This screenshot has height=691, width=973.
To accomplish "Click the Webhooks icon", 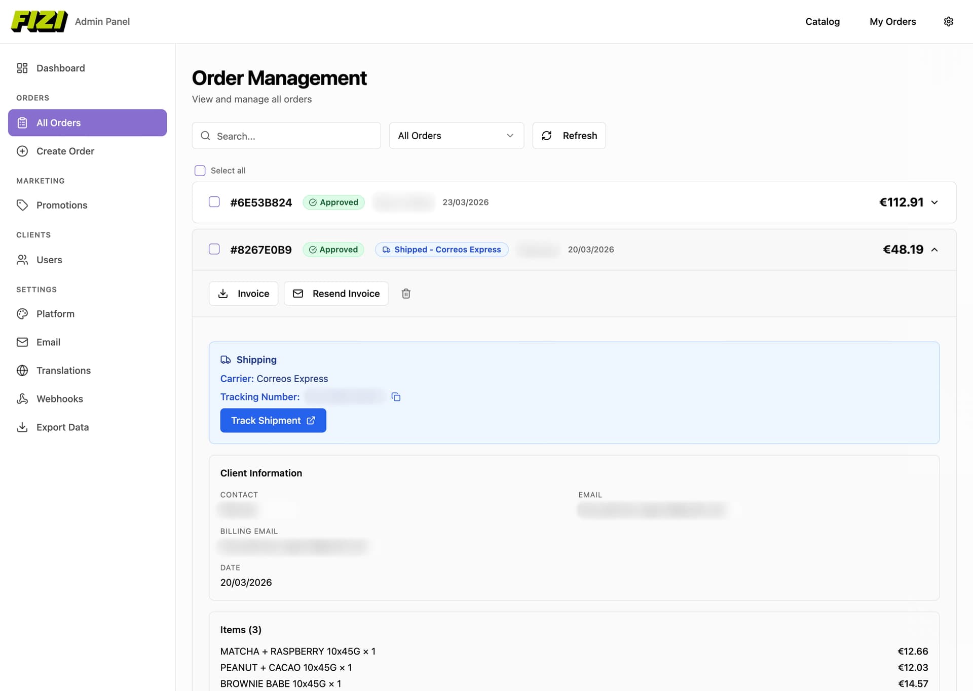I will pos(22,398).
